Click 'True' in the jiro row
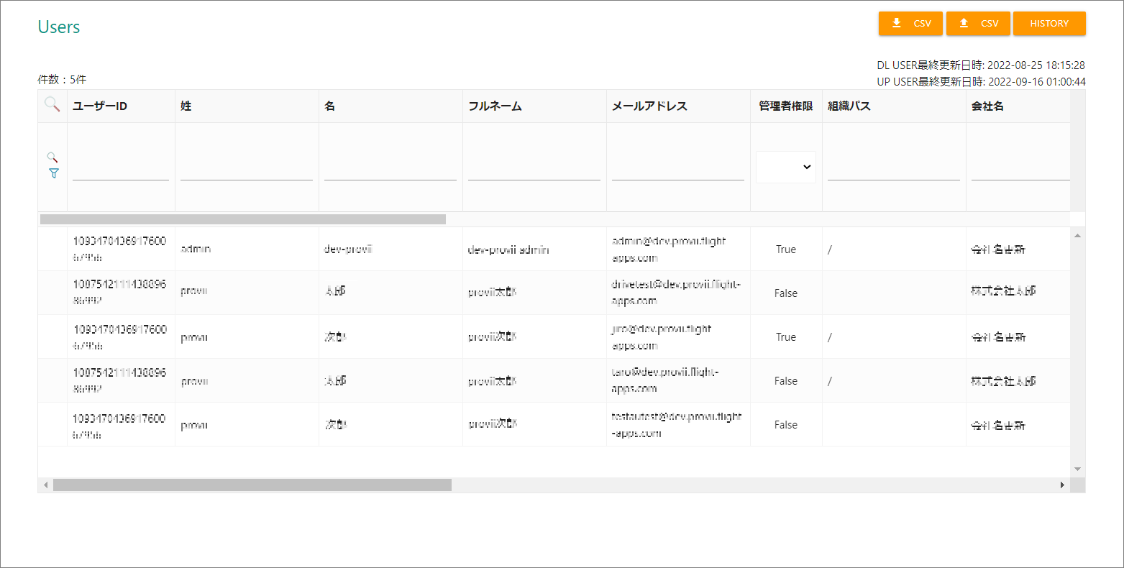1124x568 pixels. (x=786, y=337)
